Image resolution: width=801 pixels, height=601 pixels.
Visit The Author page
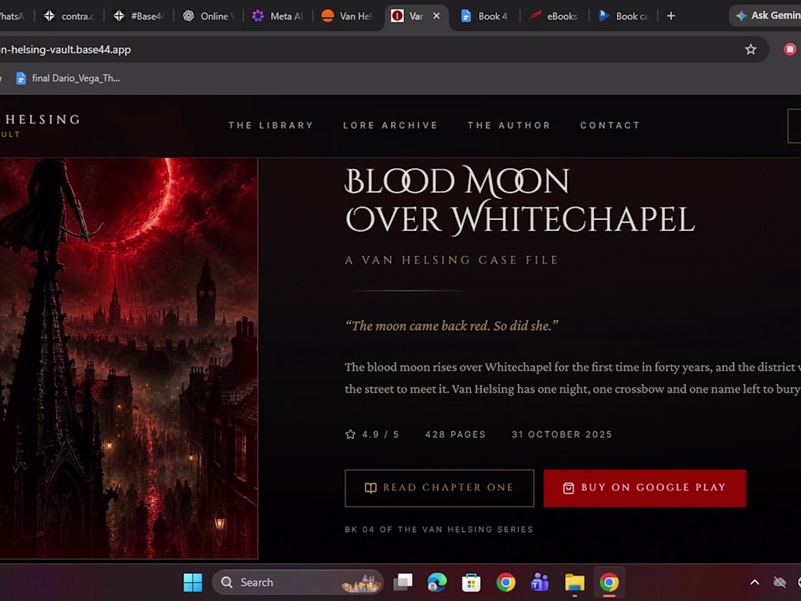(x=509, y=125)
